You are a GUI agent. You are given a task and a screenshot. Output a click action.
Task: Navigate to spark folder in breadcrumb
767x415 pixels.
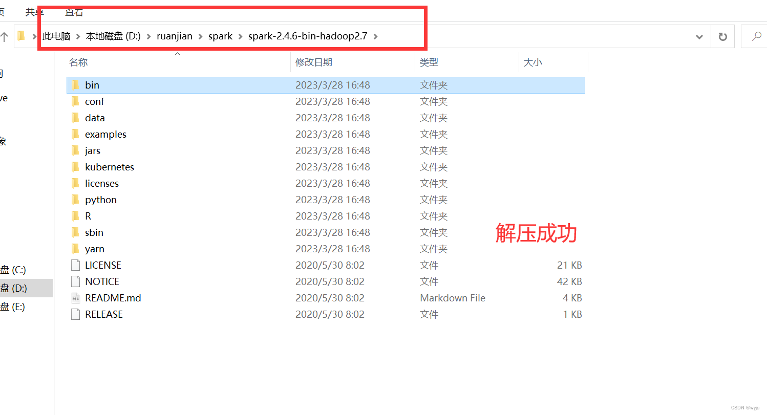pos(221,36)
